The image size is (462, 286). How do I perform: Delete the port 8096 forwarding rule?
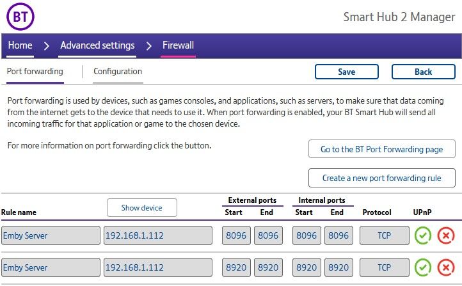click(x=445, y=235)
